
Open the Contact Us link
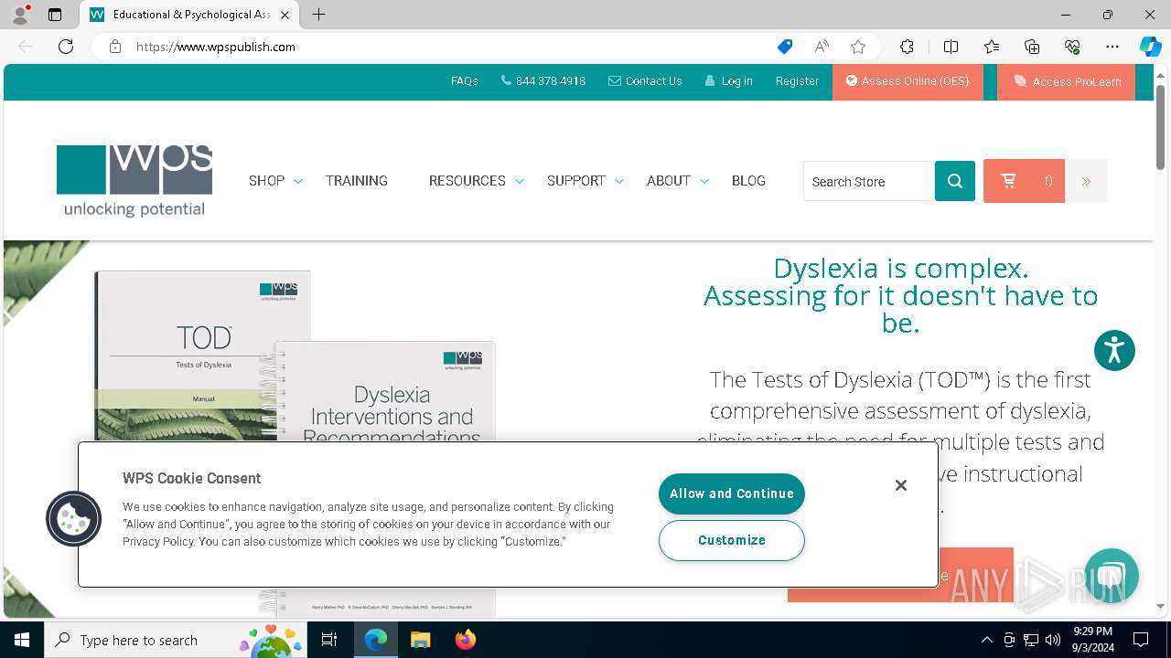(645, 81)
